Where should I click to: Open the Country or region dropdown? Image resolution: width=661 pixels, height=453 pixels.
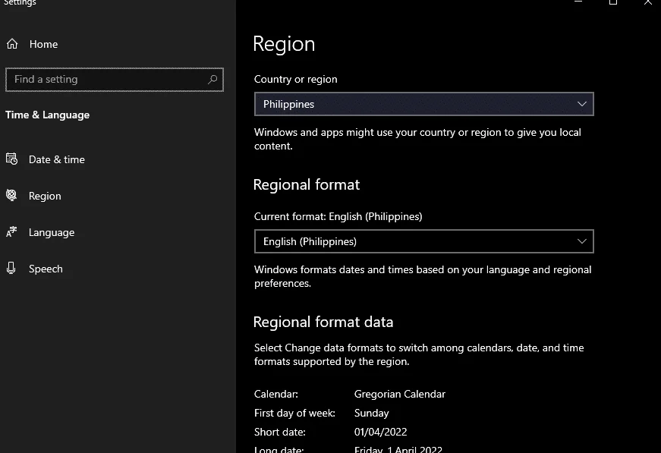423,104
